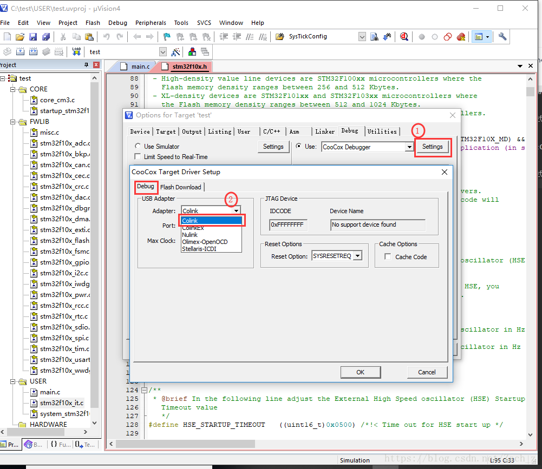Open the Adapter dropdown arrow
Screen dimensions: 542x469
coord(236,210)
